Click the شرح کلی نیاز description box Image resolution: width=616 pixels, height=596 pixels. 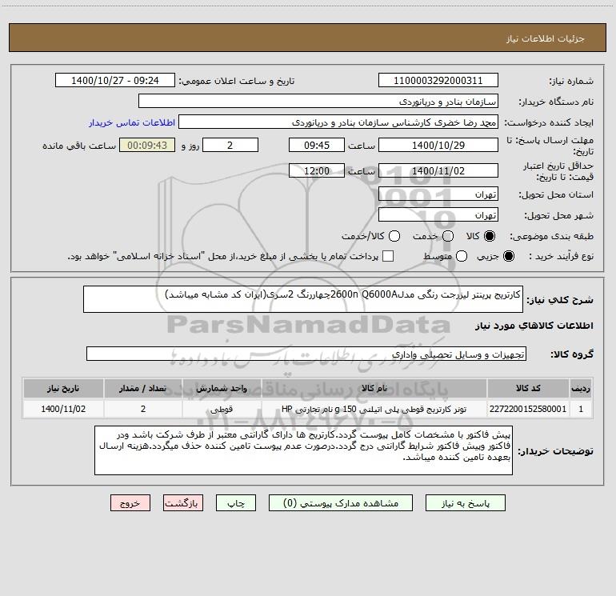pyautogui.click(x=303, y=299)
